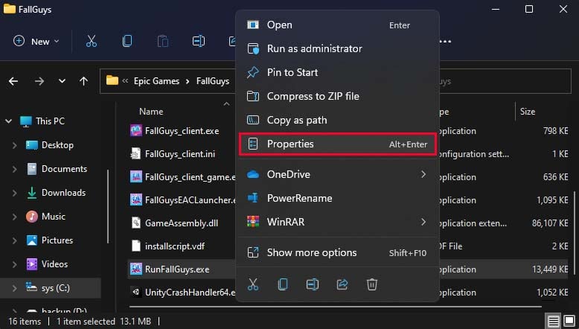
Task: Click the Rename icon in Explorer toolbar
Action: [x=198, y=41]
